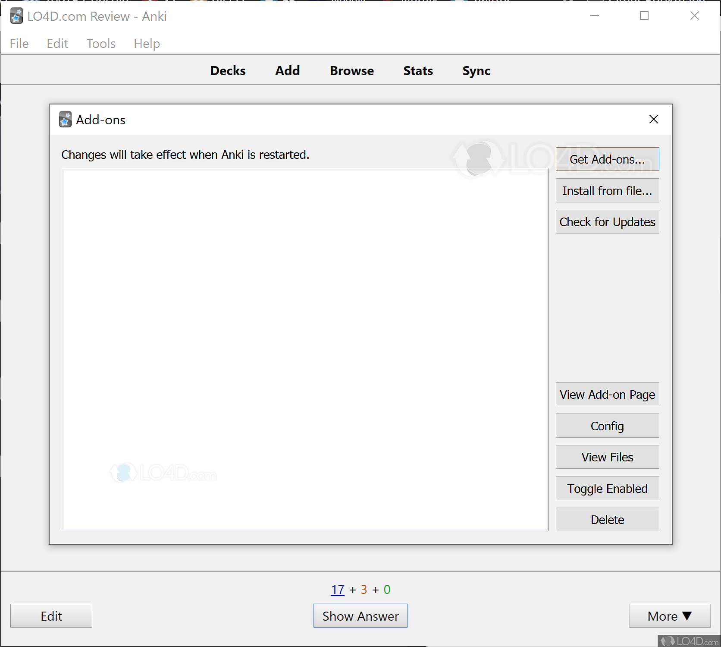Click the Anki star icon on Add-ons dialog
Image resolution: width=721 pixels, height=647 pixels.
(65, 120)
